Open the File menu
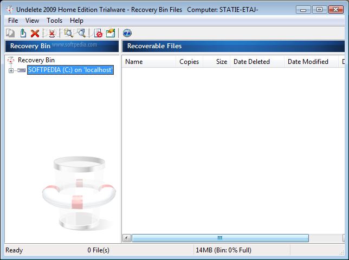The width and height of the screenshot is (349, 260). [x=13, y=21]
